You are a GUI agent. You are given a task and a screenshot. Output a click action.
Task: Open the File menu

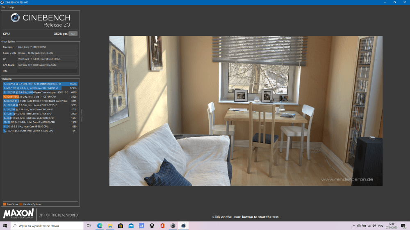[4, 7]
